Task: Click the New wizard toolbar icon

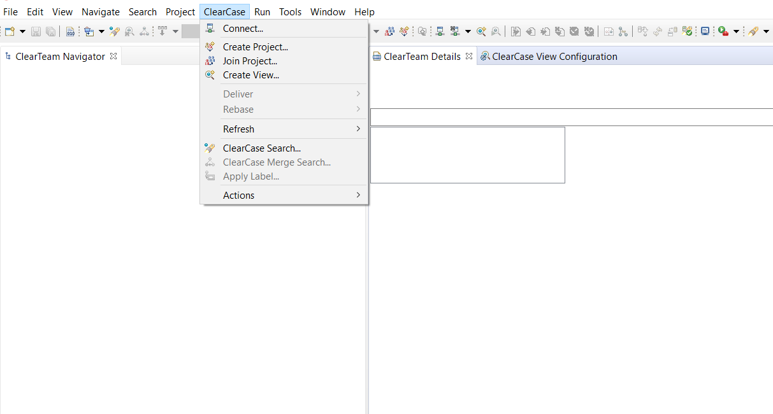Action: (10, 31)
